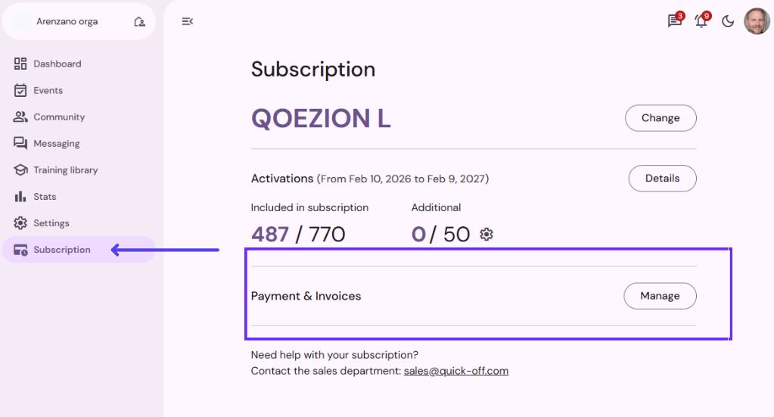
Task: Click the sales@quick-off.com email link
Action: 456,371
